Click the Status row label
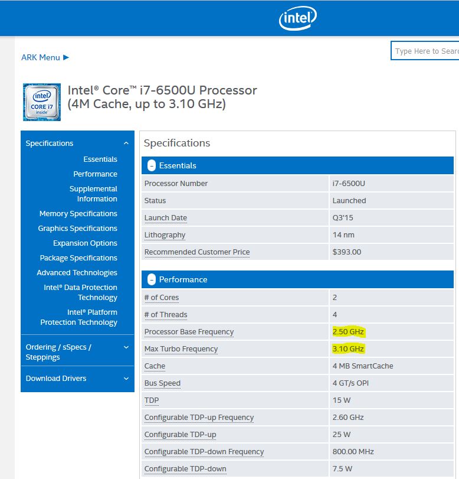459x479 pixels. pyautogui.click(x=155, y=201)
